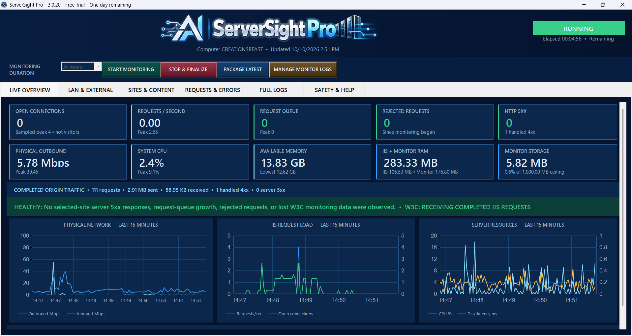Click the HTTP 5XX card value
The height and width of the screenshot is (336, 632).
tap(509, 123)
